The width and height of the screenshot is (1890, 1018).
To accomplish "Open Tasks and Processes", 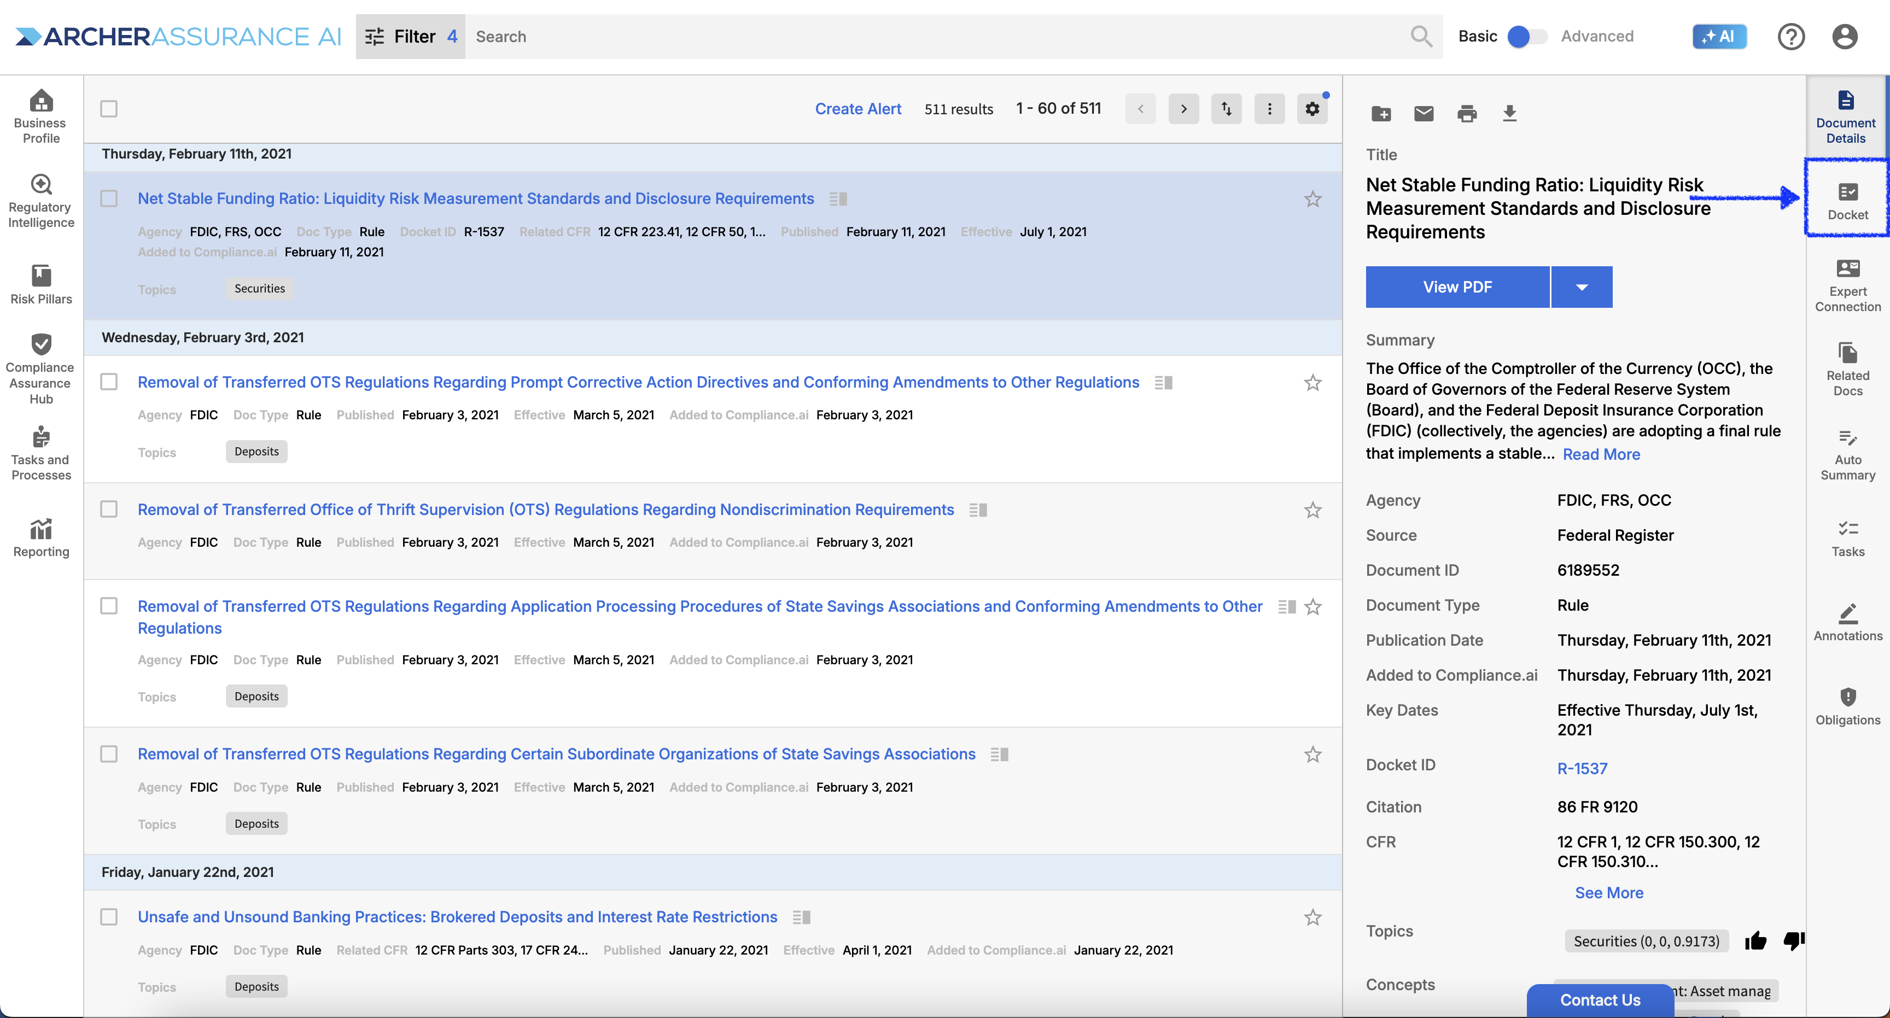I will click(x=41, y=453).
